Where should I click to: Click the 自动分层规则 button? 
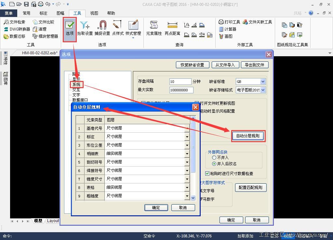click(248, 136)
